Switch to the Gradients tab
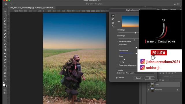 click(165, 9)
